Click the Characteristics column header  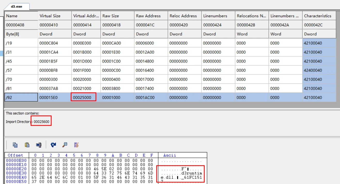point(318,16)
